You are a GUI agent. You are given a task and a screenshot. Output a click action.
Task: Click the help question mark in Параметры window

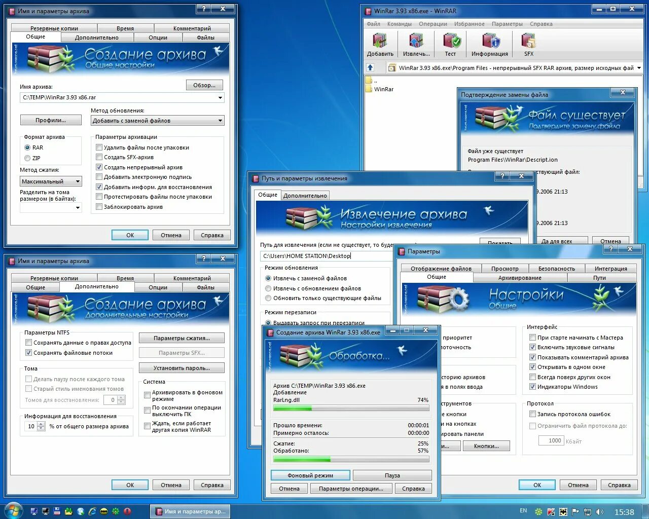tap(610, 249)
